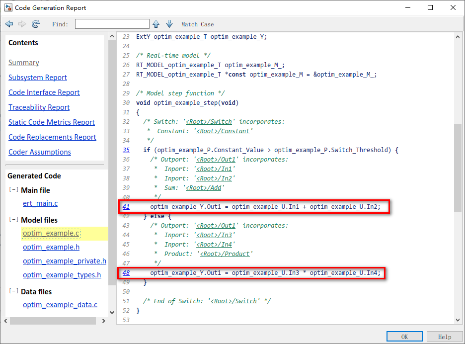Viewport: 465px width, 344px height.
Task: Open the Coder Assumptions link
Action: 40,152
